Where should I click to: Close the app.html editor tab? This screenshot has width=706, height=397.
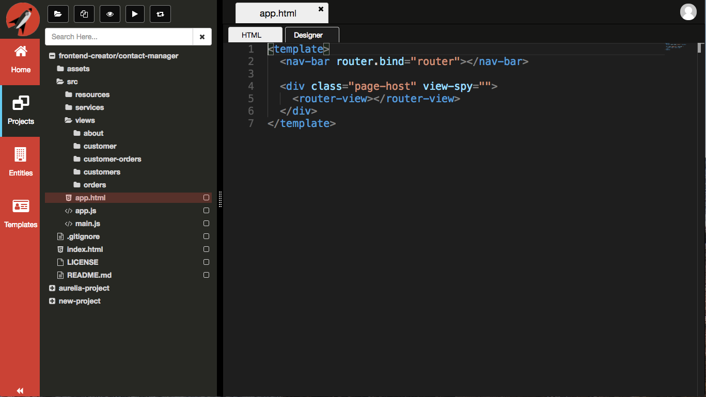click(x=321, y=9)
